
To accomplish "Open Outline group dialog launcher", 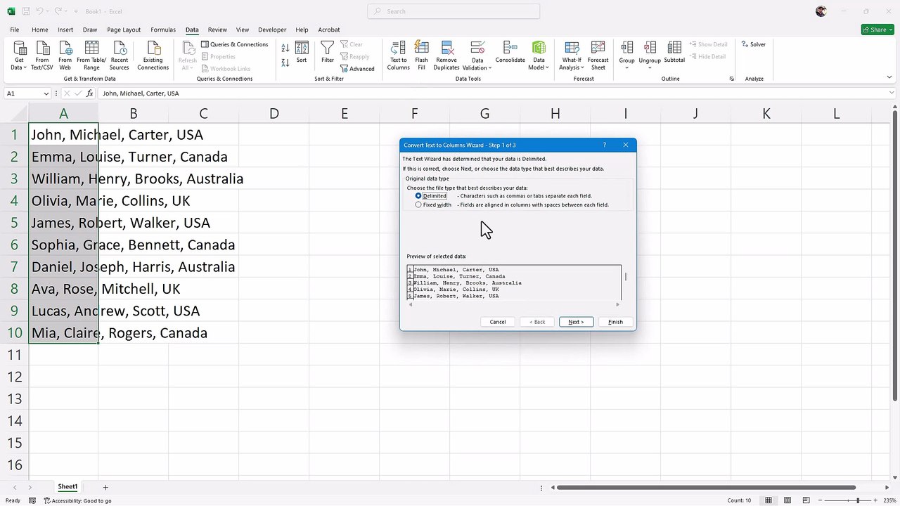I will [732, 79].
